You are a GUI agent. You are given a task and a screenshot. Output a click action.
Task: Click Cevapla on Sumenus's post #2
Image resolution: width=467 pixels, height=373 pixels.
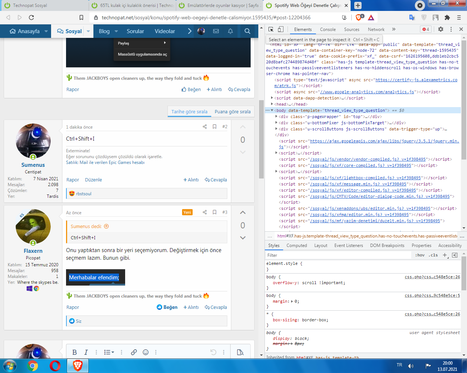click(216, 180)
